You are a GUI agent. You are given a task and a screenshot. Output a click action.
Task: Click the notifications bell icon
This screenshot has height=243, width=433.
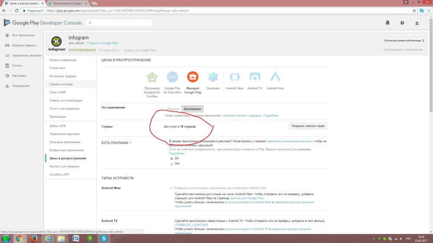[x=388, y=22]
